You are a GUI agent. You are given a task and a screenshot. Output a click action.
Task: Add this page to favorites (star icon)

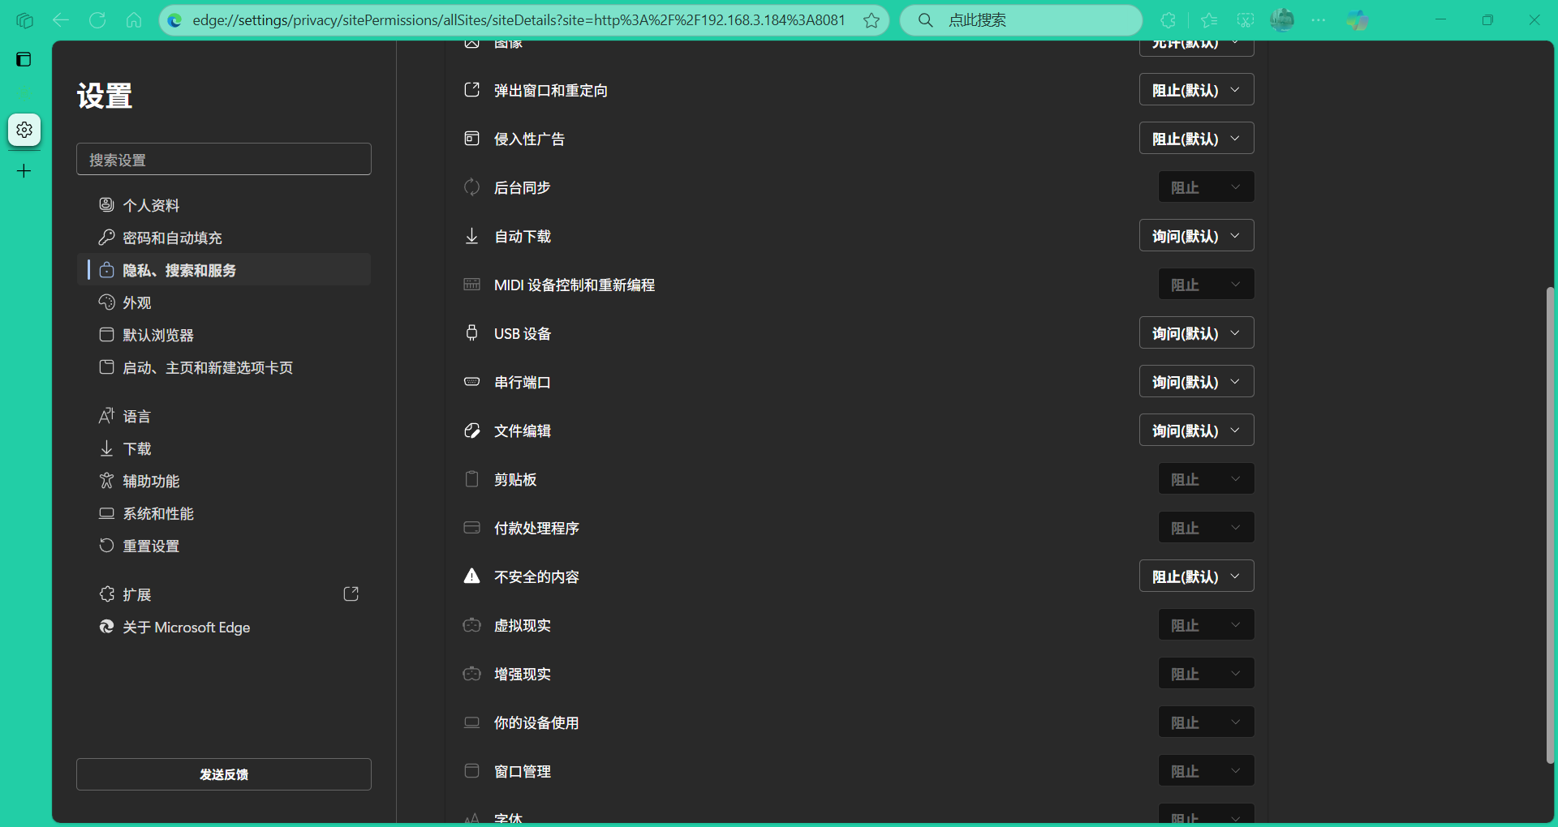coord(872,20)
